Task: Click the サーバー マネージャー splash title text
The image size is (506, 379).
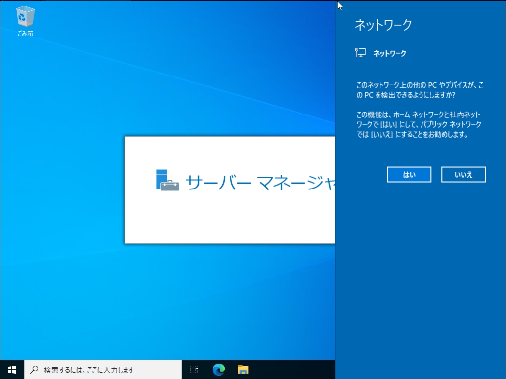Action: pyautogui.click(x=260, y=183)
